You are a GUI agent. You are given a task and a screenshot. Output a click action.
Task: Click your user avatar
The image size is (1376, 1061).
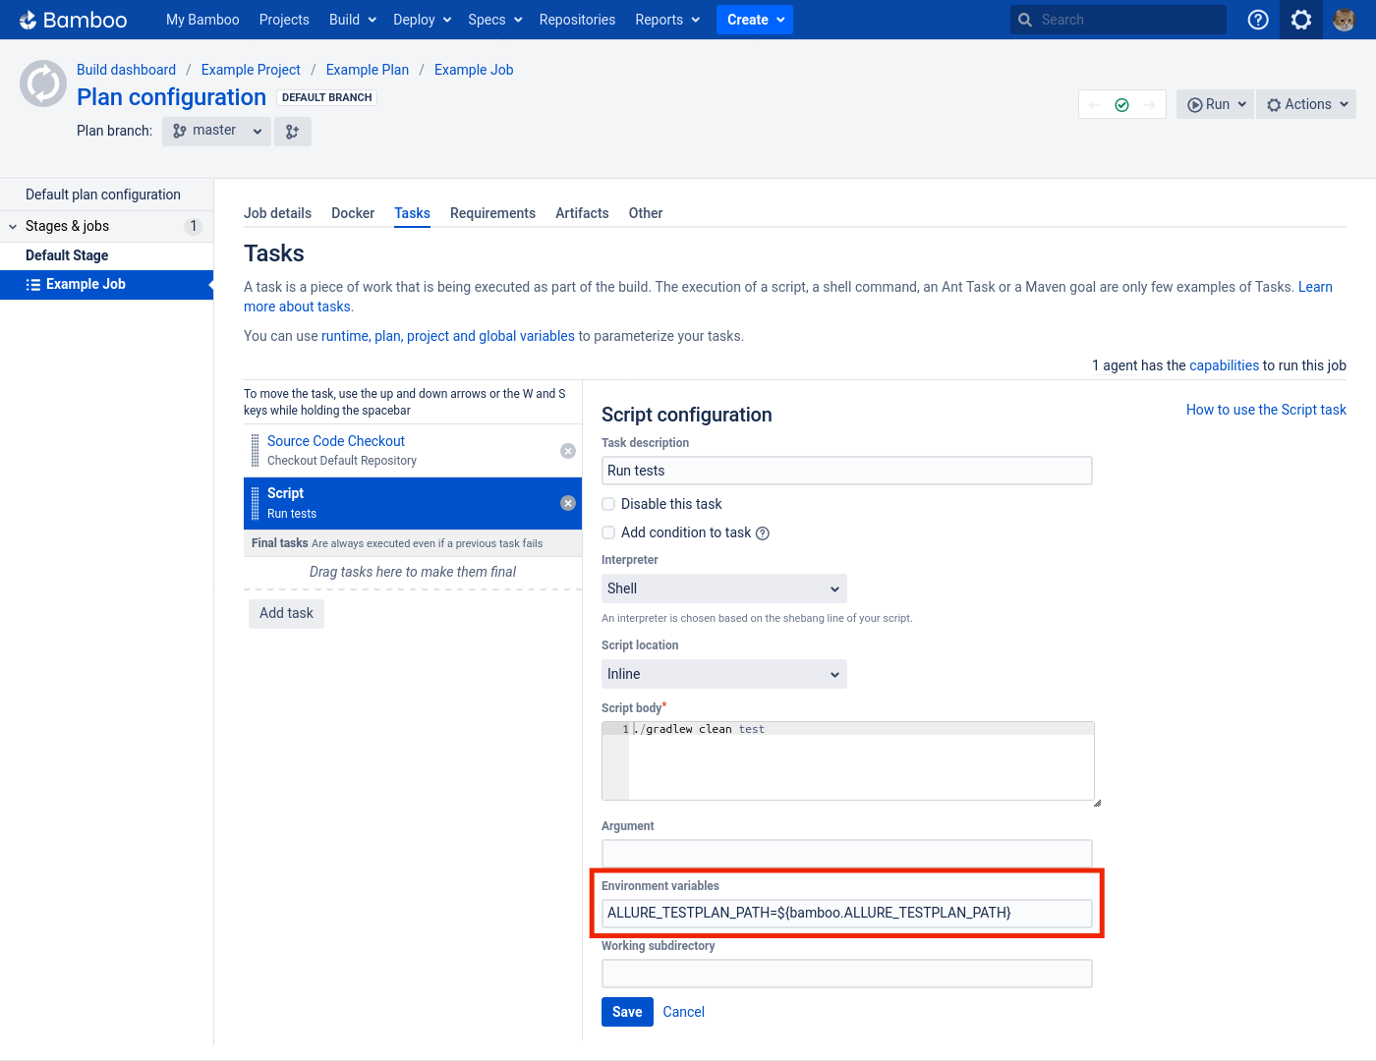[1344, 19]
